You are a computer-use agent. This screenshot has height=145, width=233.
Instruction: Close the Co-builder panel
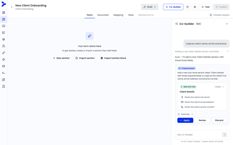[227, 24]
